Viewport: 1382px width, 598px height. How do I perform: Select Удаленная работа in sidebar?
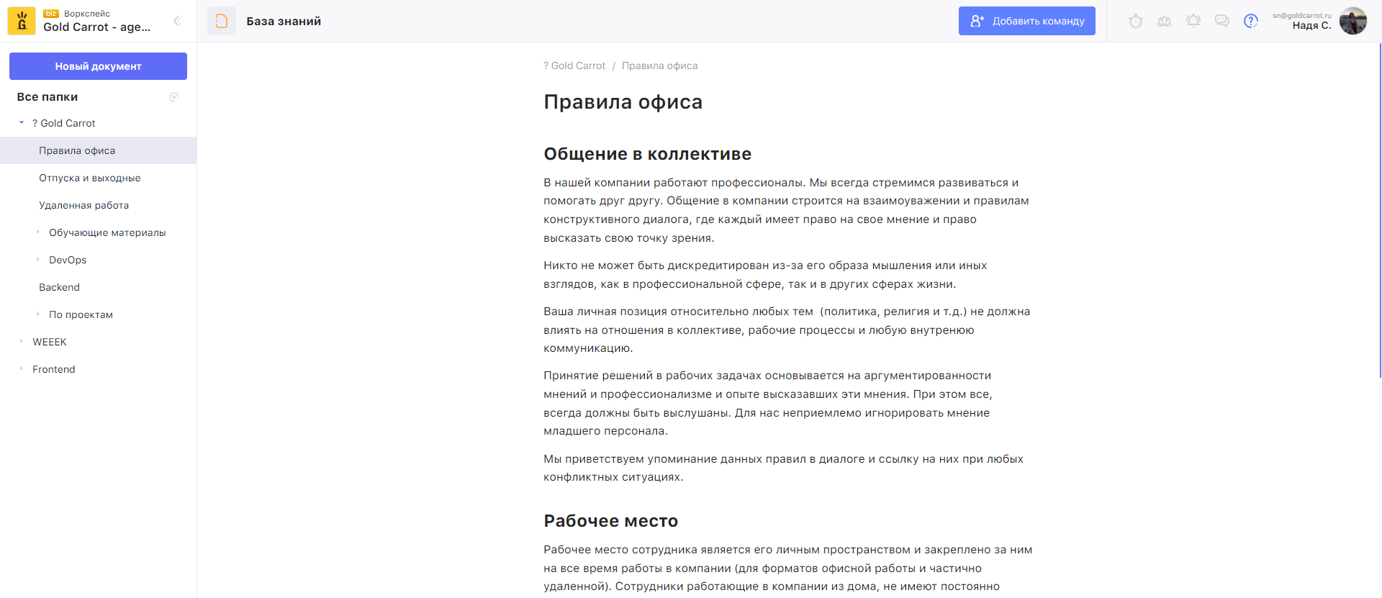coord(84,205)
